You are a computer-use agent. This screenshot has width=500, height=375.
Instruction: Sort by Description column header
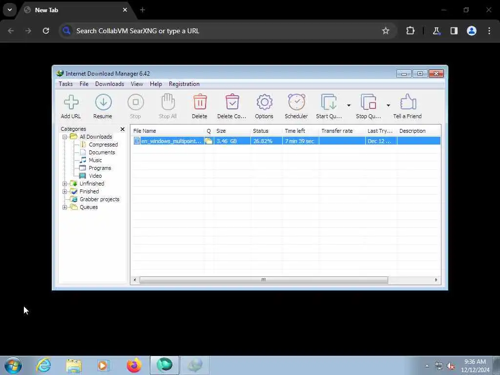coord(418,131)
